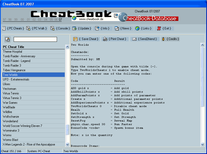Click the PC Walk toolbar icon
207x154 pixels.
point(28,28)
